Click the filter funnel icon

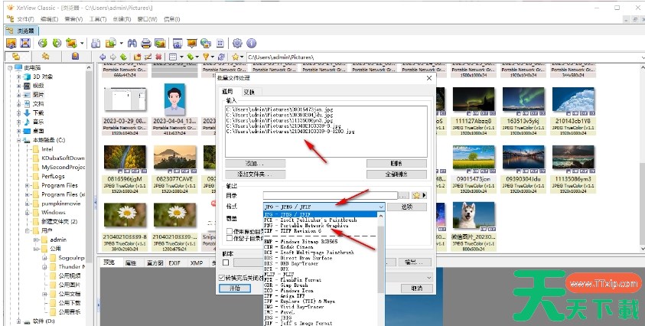pos(207,57)
